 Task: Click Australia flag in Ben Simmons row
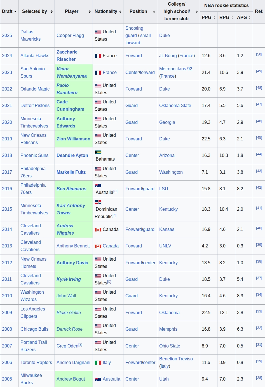[98, 185]
